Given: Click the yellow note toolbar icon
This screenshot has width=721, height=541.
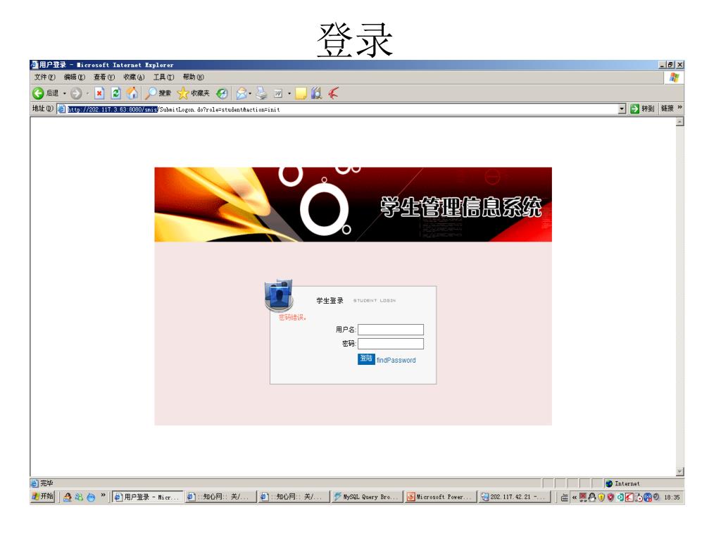Looking at the screenshot, I should click(x=301, y=94).
